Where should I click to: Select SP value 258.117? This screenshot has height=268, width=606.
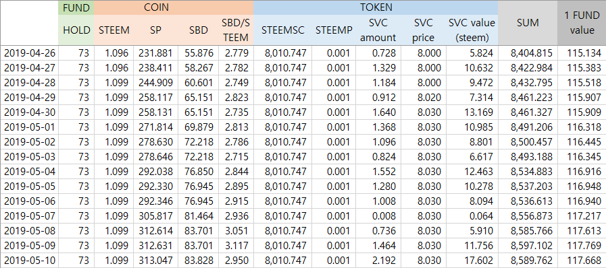(x=156, y=98)
